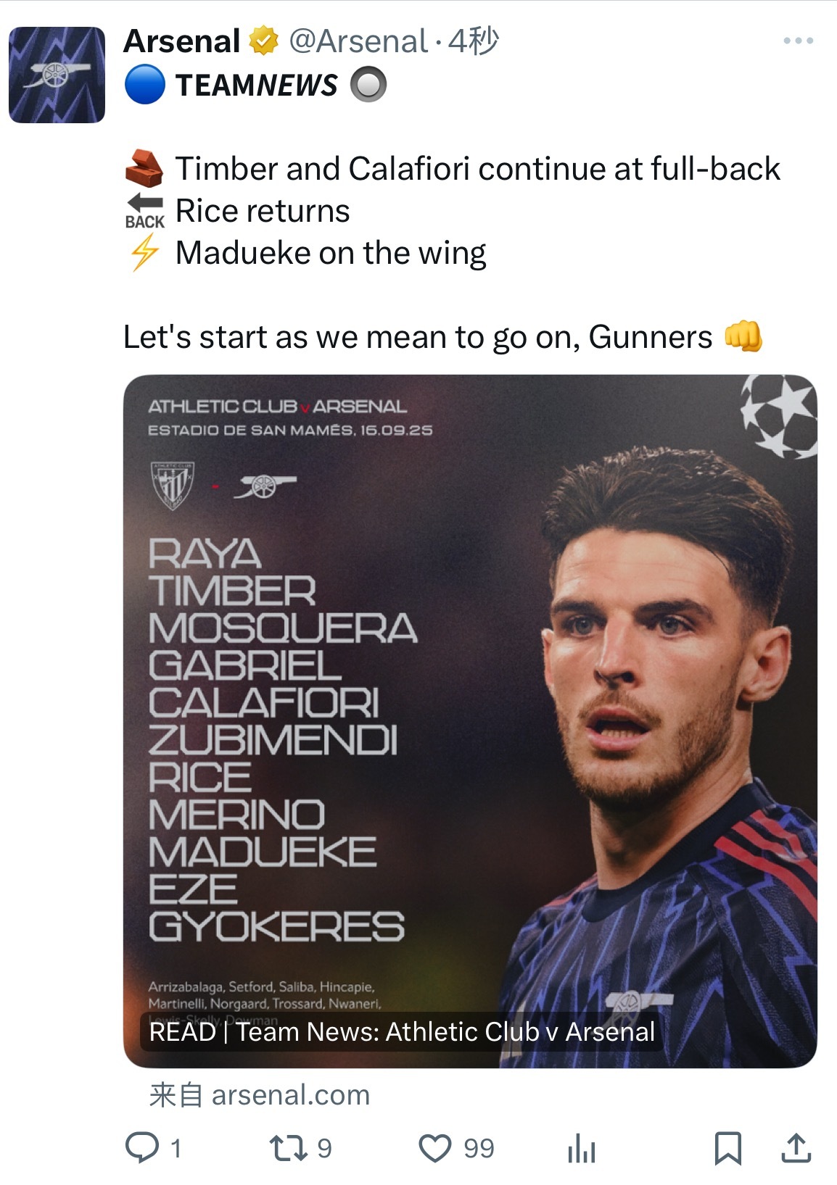Tap the like count 99
The image size is (837, 1185).
point(479,1149)
